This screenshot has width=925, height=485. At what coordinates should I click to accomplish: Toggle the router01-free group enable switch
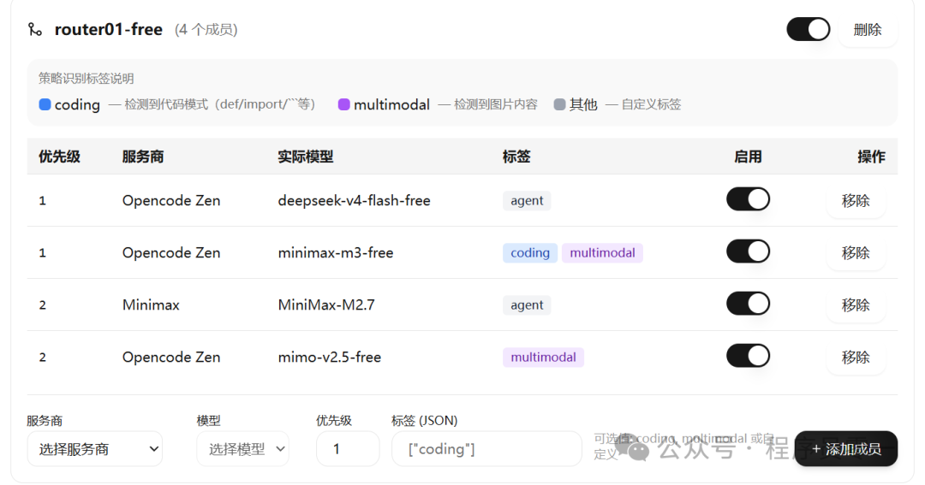[x=809, y=29]
